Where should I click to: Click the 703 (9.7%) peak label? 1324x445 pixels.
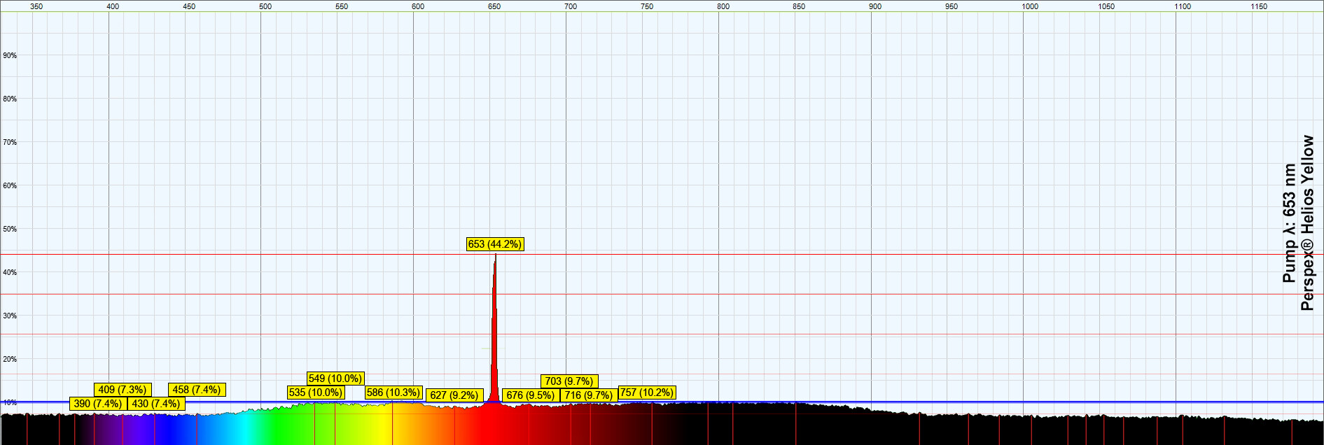[x=569, y=381]
